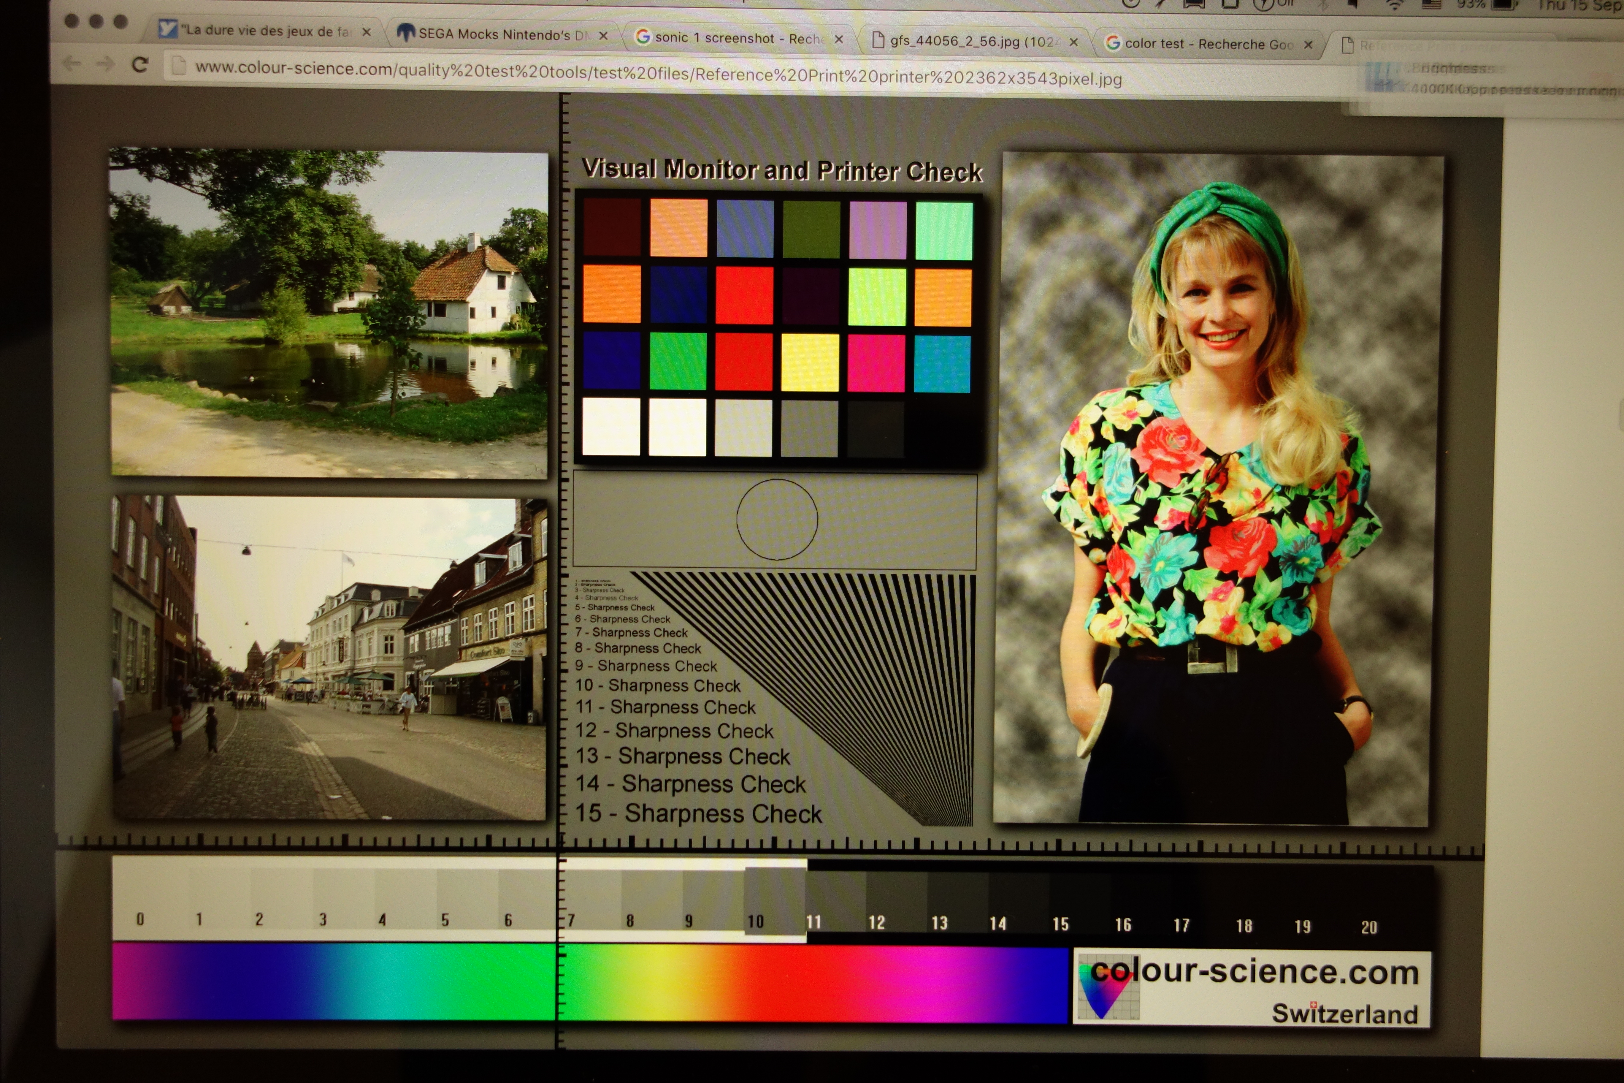Close the "La dure vie des jeux" tab
This screenshot has height=1083, width=1624.
click(367, 32)
